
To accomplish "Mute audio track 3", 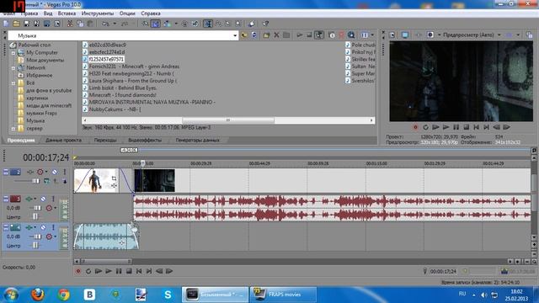I will pyautogui.click(x=43, y=199).
